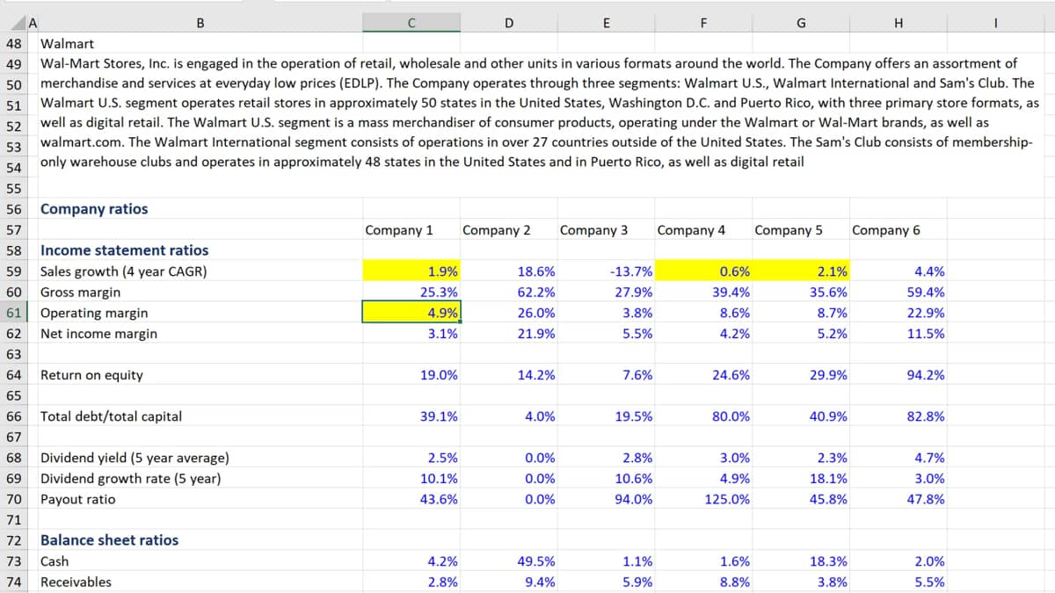Click Dividend growth rate (5 year) label
1055x593 pixels.
pyautogui.click(x=131, y=479)
